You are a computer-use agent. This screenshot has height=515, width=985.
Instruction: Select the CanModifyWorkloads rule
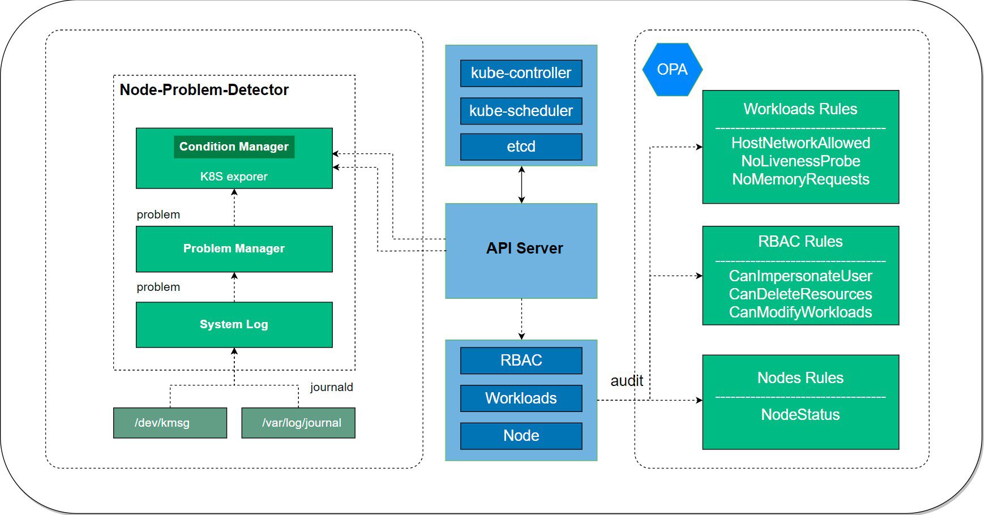tap(800, 312)
